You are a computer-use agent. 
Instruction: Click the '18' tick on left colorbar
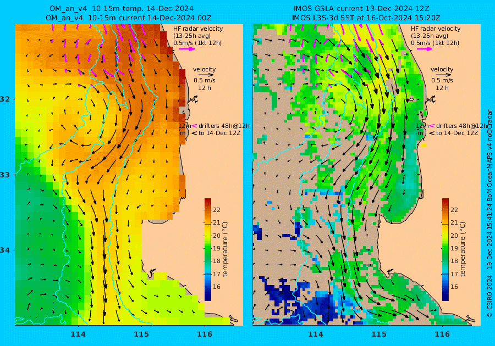pyautogui.click(x=217, y=261)
